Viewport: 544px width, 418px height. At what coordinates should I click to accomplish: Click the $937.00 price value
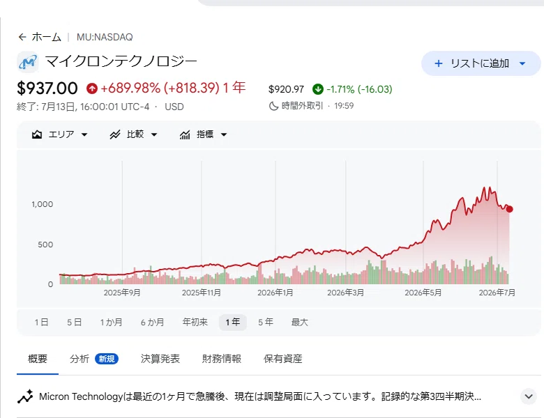pyautogui.click(x=47, y=88)
